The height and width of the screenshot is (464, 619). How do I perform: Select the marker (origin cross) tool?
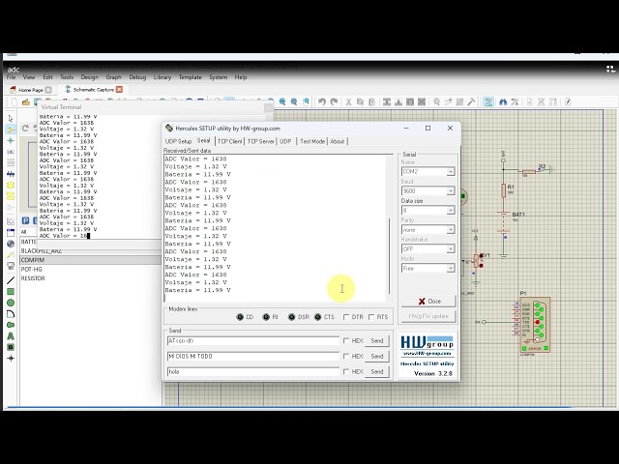tap(11, 359)
